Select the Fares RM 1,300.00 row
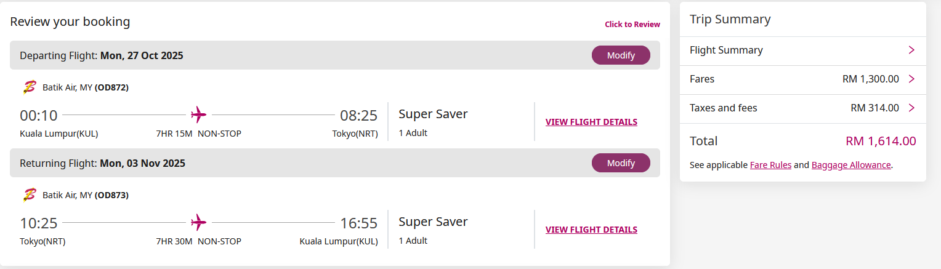Image resolution: width=941 pixels, height=269 pixels. point(803,79)
